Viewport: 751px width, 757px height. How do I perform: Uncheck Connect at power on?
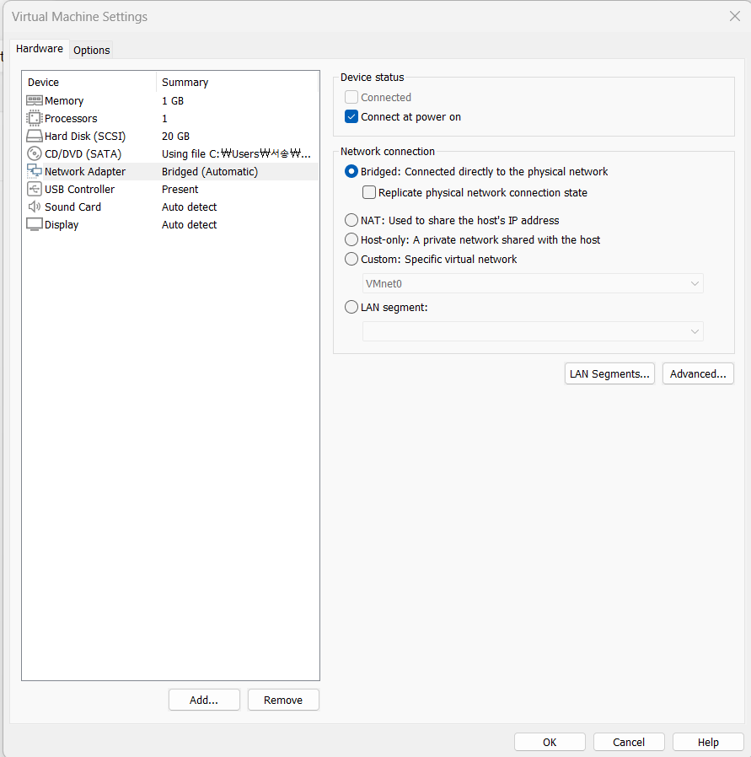point(351,117)
